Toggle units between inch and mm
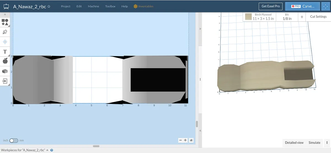The image size is (331, 153). click(14, 141)
